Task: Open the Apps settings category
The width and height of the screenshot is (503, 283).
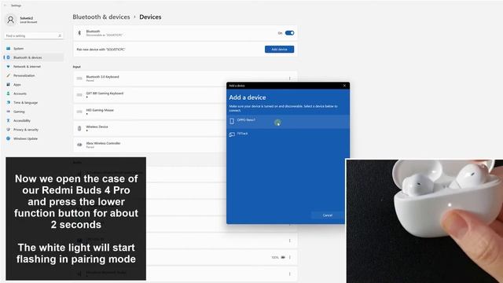Action: pos(17,85)
